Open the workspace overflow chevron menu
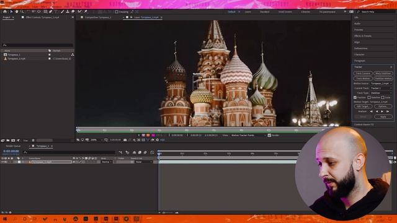The image size is (397, 223). (345, 12)
